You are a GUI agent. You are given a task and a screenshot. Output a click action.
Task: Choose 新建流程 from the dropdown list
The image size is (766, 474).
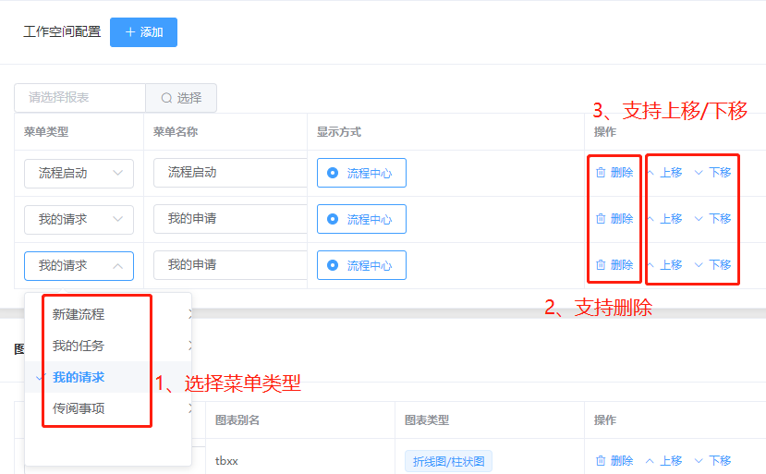(x=79, y=314)
